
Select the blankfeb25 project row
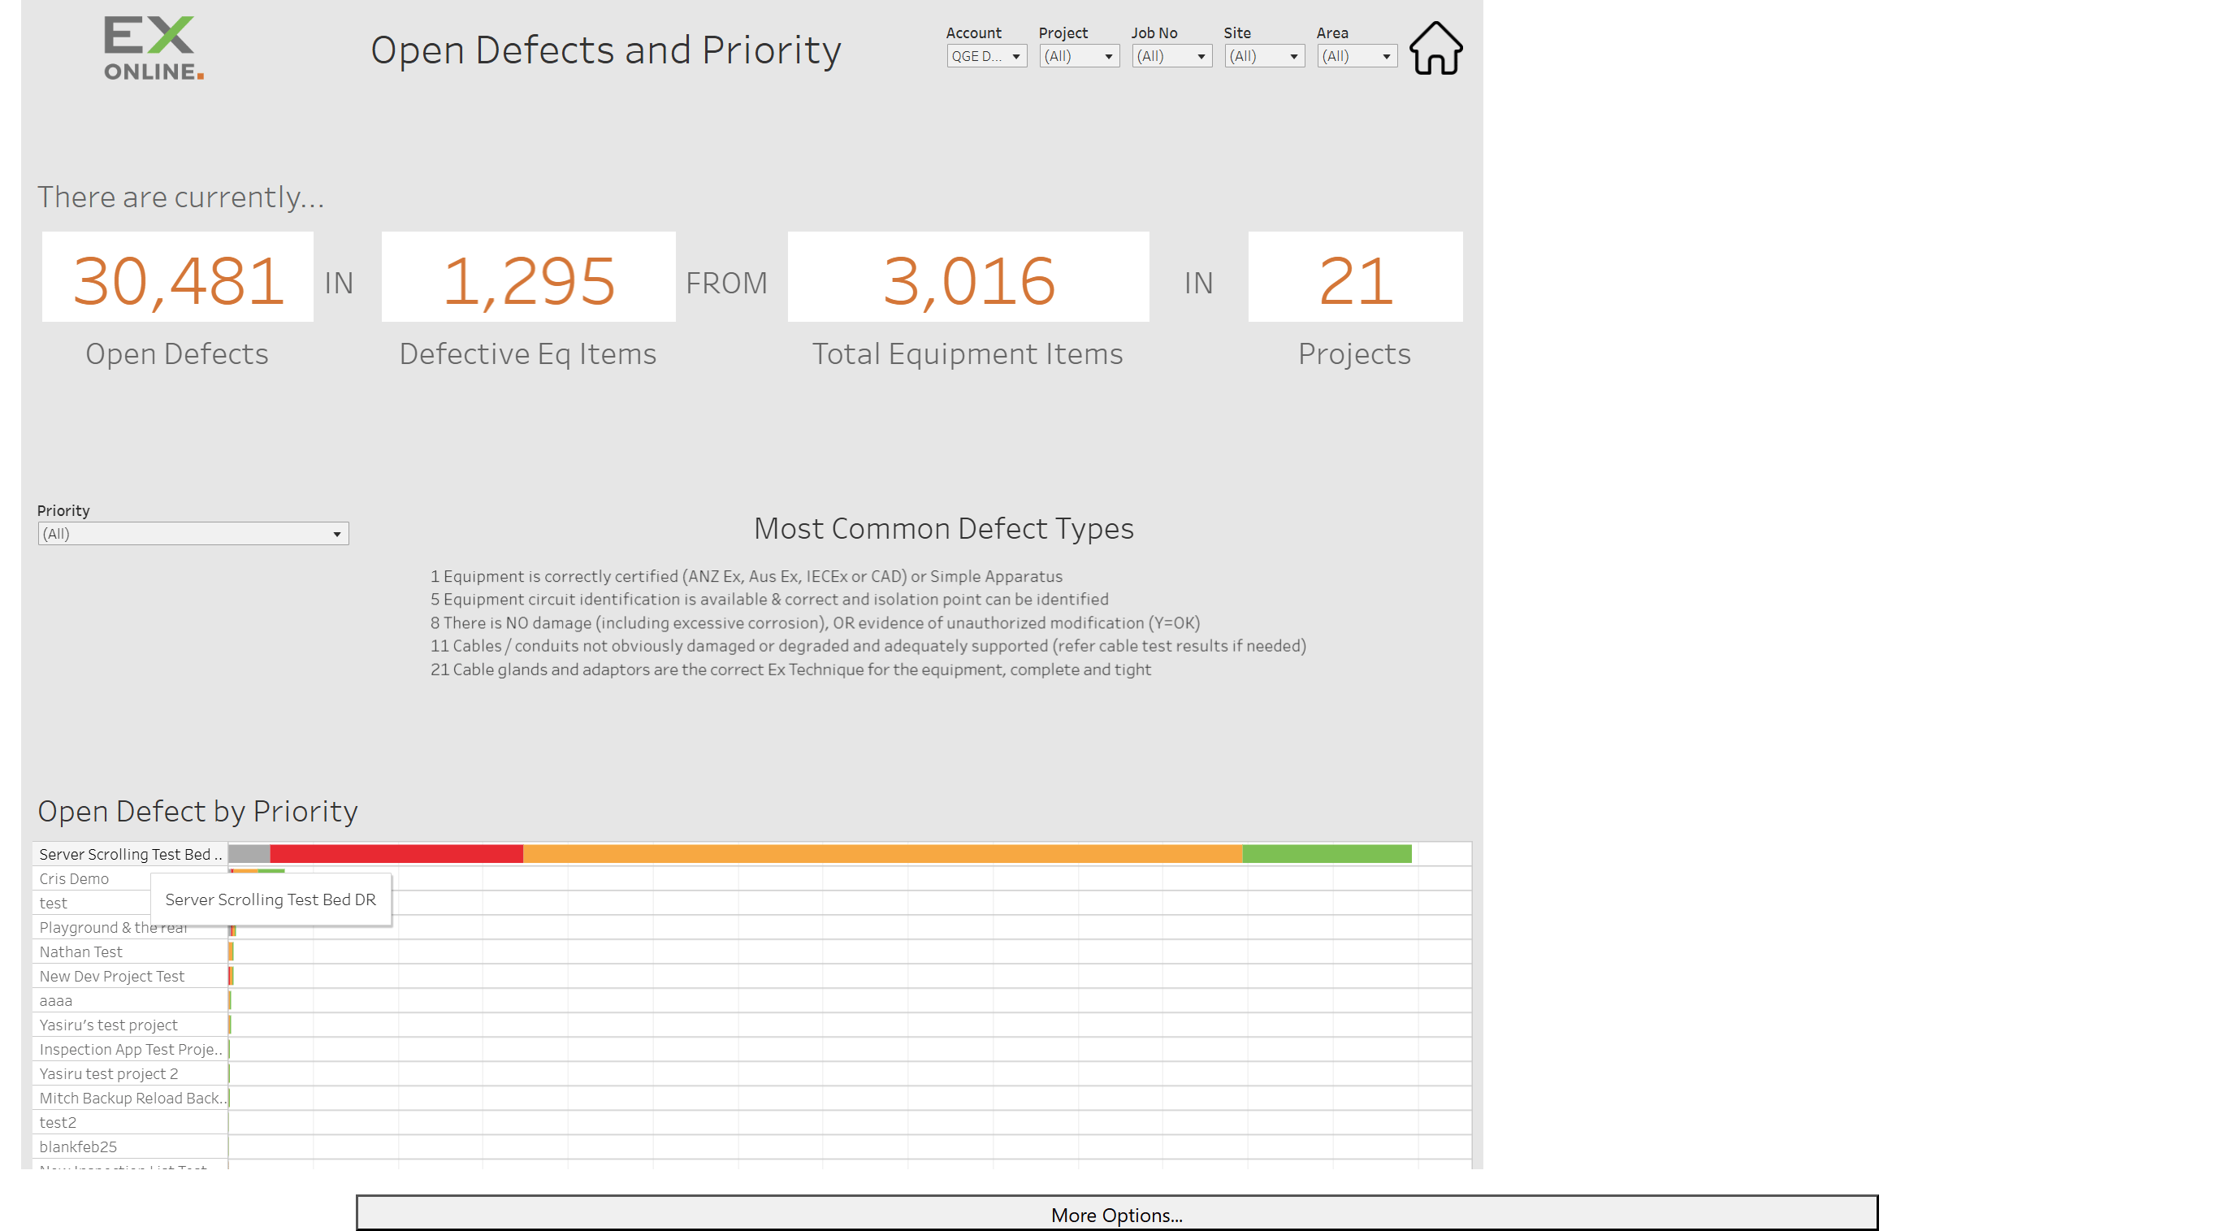[x=78, y=1146]
